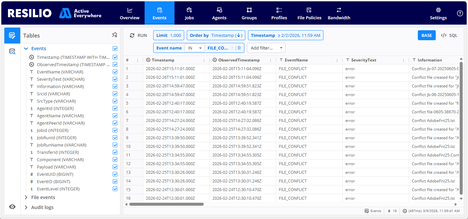The width and height of the screenshot is (468, 219).
Task: Click the scroll left arrow
Action: 126,204
